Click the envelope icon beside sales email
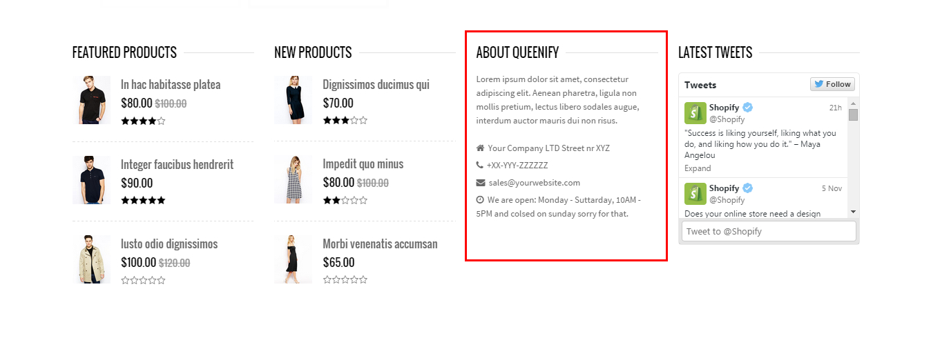Screen dimensions: 931x338 481,183
